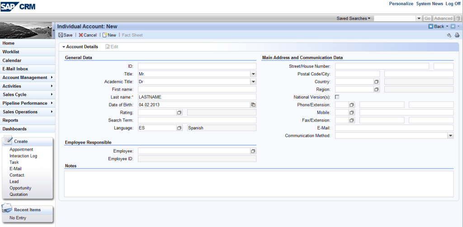Expand the Communication Method dropdown
463x227 pixels.
pyautogui.click(x=450, y=135)
